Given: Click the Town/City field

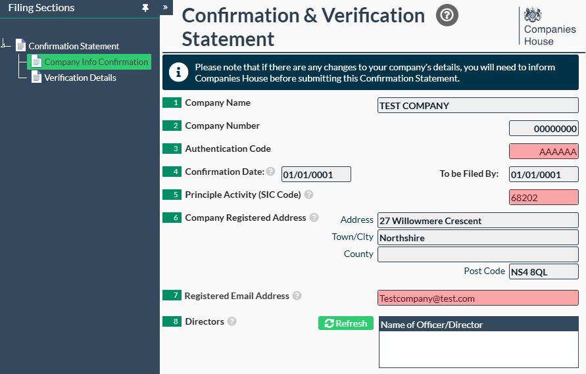Looking at the screenshot, I should click(x=477, y=238).
